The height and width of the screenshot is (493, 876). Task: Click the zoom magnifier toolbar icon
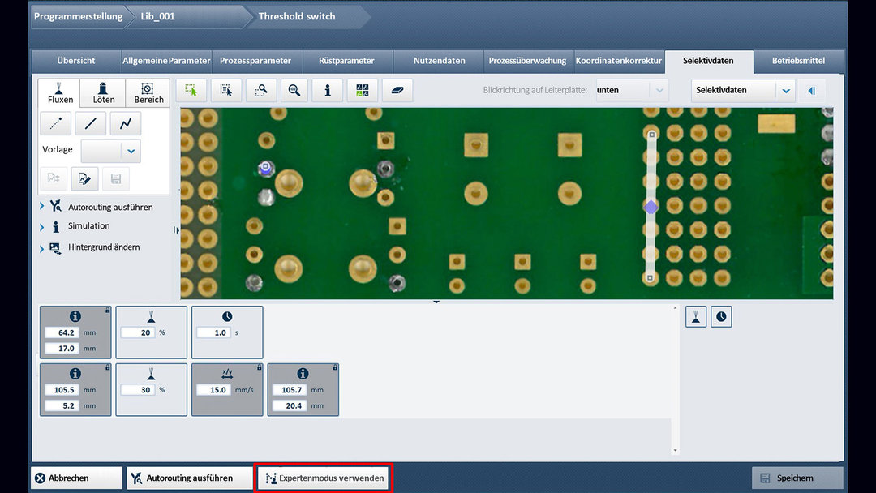click(x=294, y=90)
